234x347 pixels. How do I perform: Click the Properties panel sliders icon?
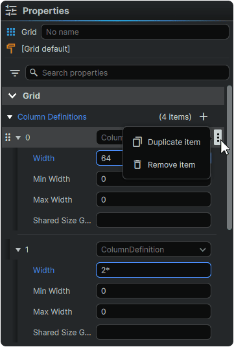tap(11, 10)
